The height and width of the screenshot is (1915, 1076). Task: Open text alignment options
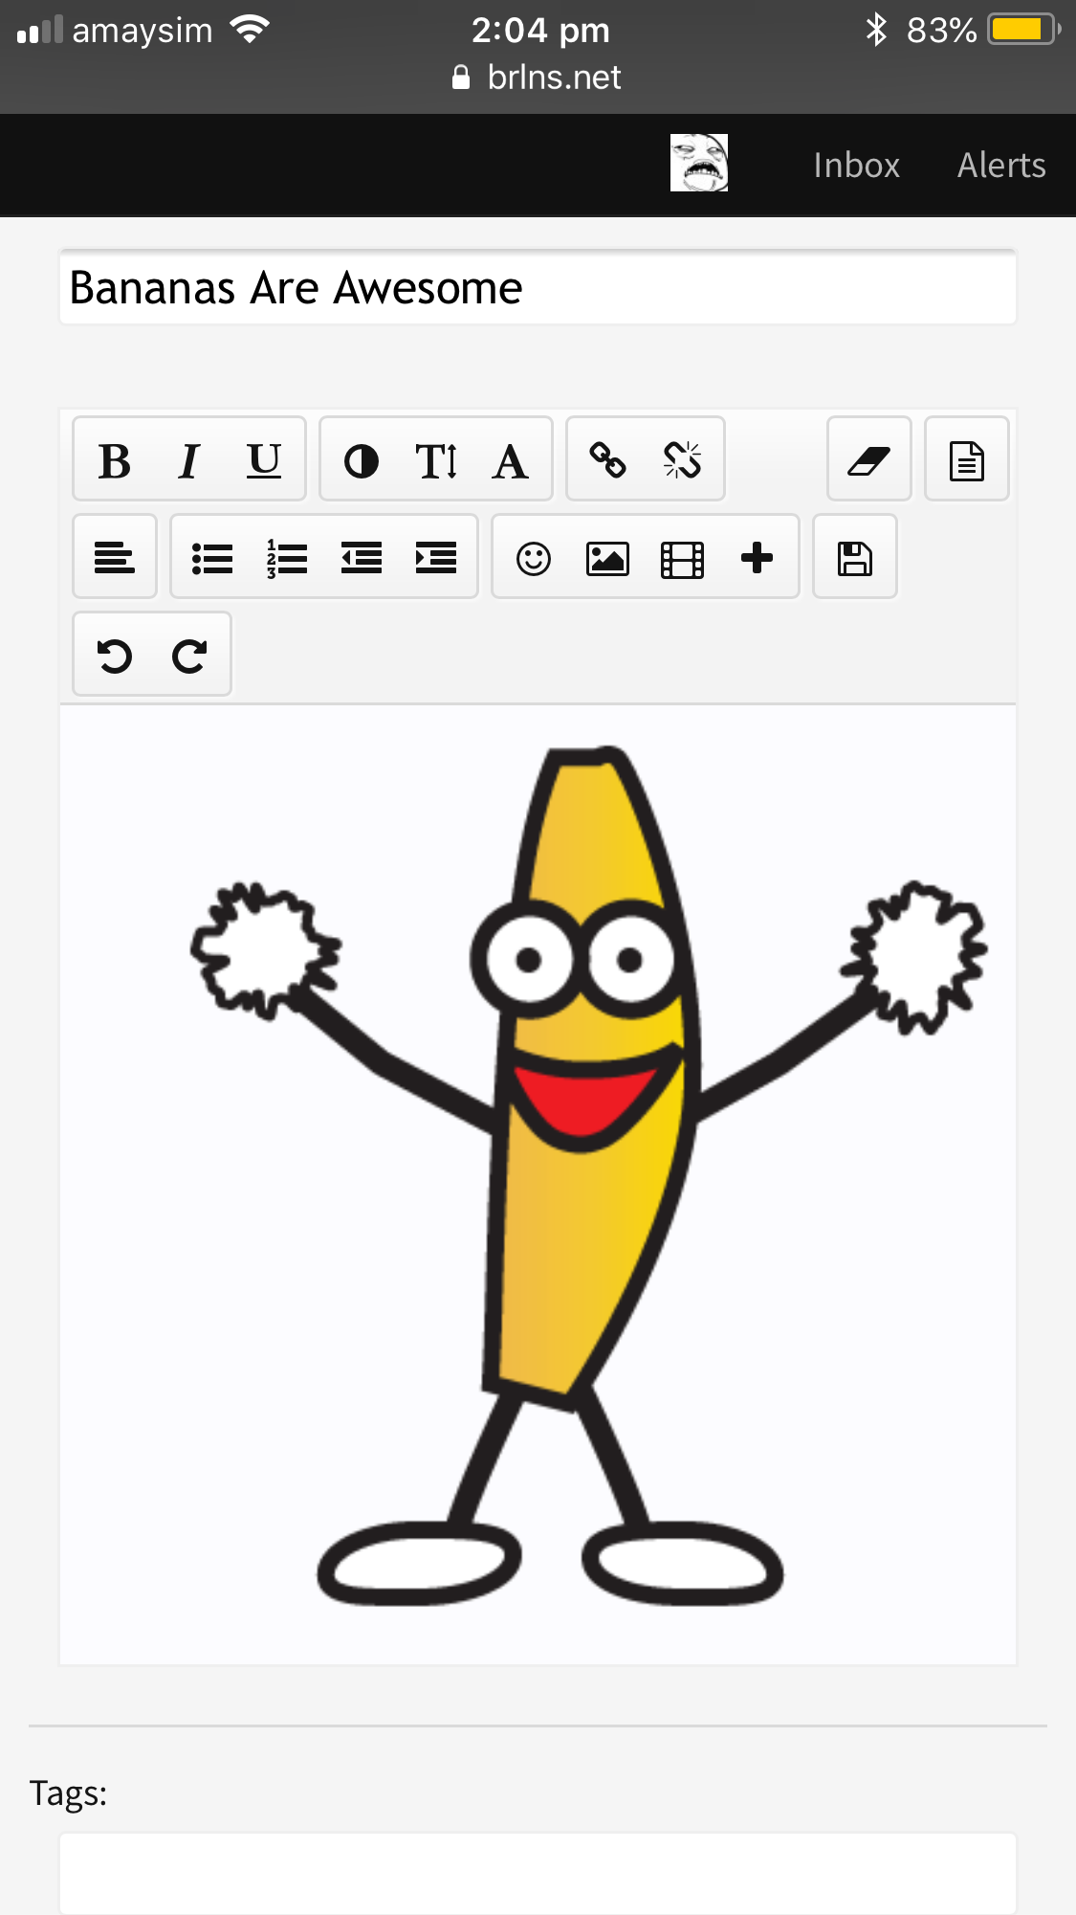coord(115,558)
